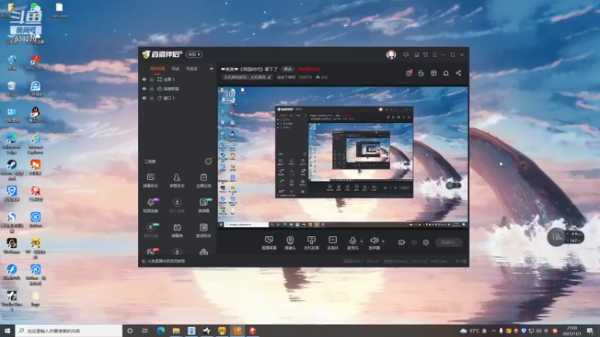
Task: Open the message feedback icon in title bar
Action: click(x=406, y=55)
